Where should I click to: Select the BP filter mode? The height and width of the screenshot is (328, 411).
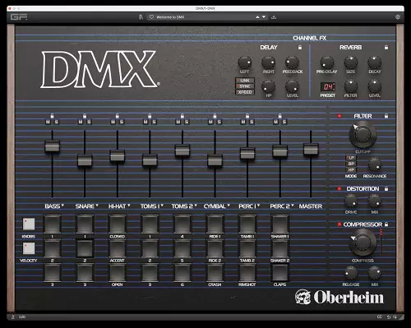click(x=351, y=164)
